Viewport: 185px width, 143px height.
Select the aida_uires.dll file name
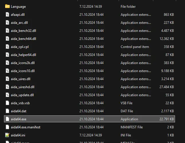21,79
